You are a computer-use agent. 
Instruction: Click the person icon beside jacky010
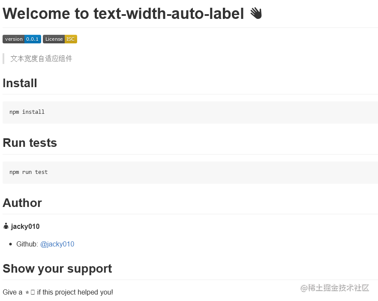click(6, 226)
